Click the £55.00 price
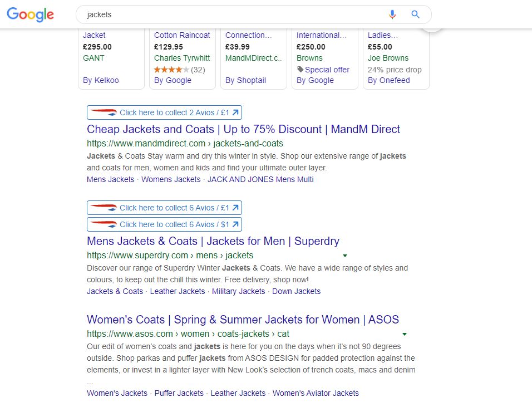 tap(380, 47)
